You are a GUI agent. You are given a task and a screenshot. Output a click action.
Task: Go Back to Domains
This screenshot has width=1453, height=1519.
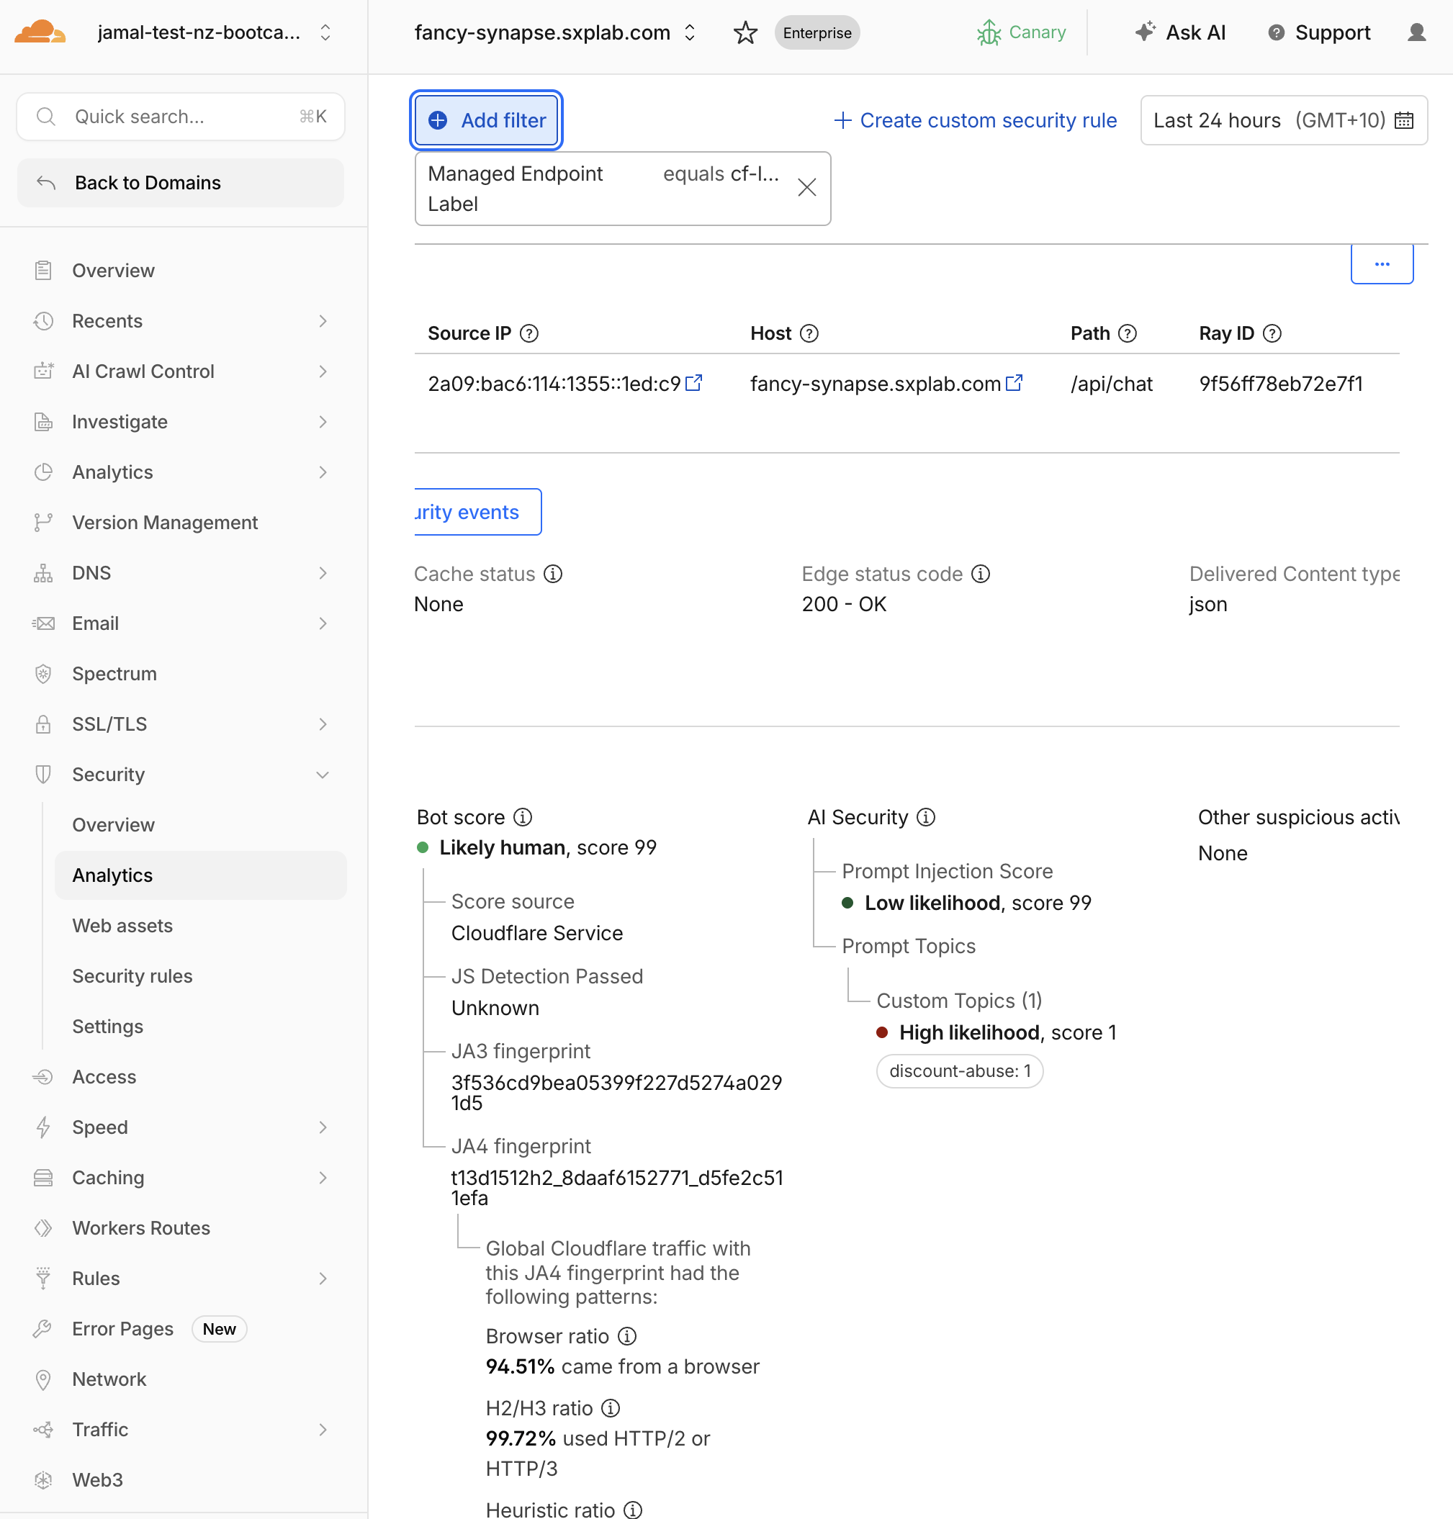coord(181,183)
